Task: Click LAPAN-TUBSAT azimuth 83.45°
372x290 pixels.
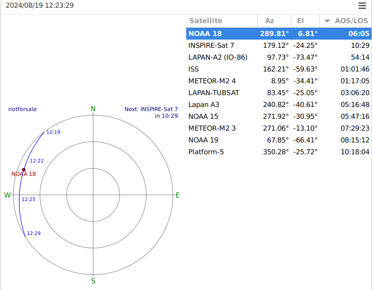Action: pos(278,93)
